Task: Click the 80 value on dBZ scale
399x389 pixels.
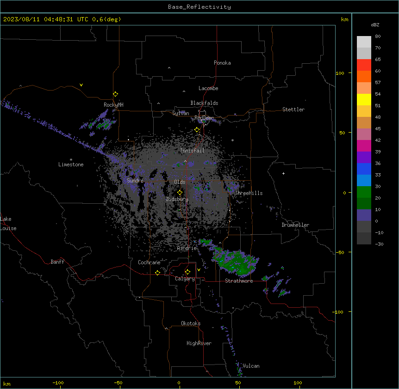Action: point(378,36)
